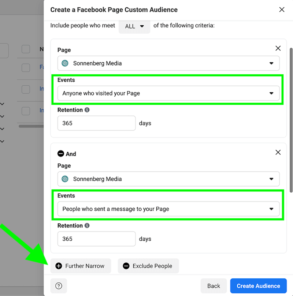The image size is (293, 296).
Task: Tick the header checkbox in the background table
Action: 26,49
